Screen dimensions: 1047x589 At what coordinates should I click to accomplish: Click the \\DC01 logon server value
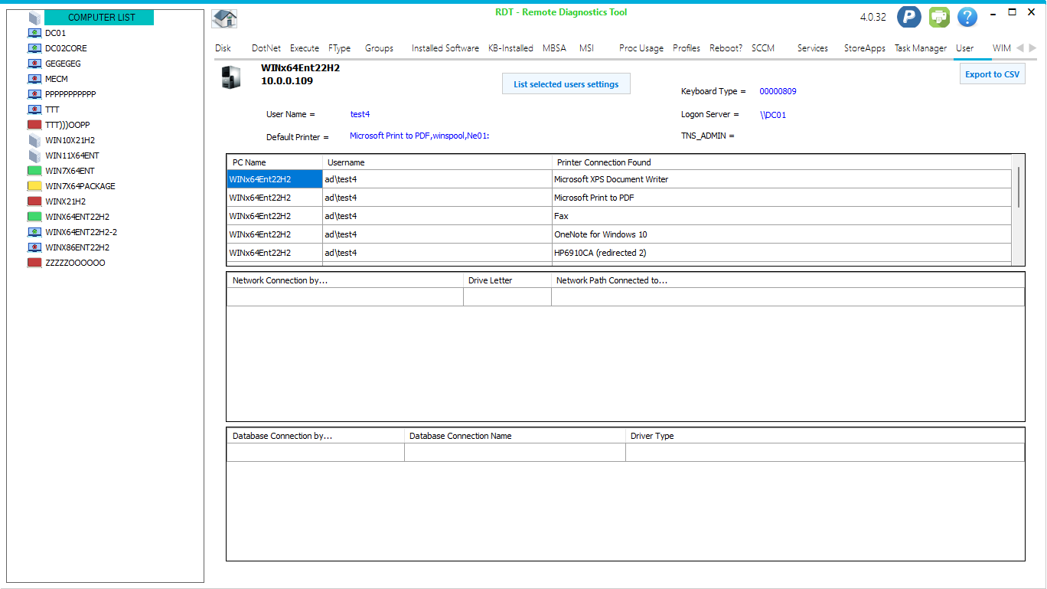click(x=773, y=115)
